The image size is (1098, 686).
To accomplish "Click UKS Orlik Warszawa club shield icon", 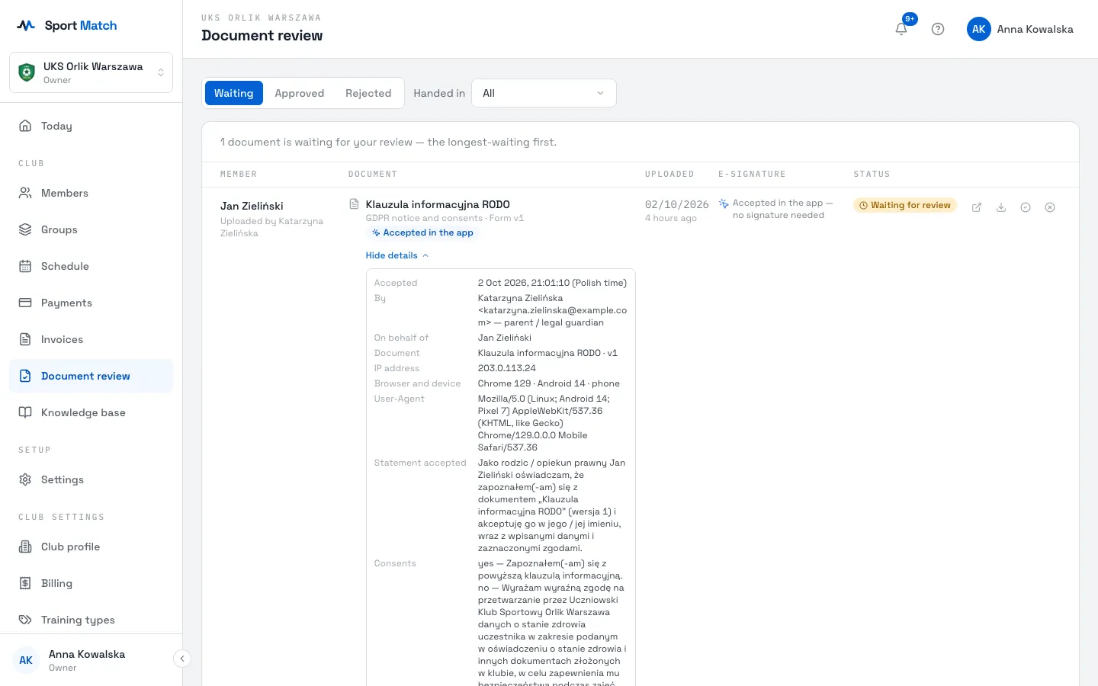I will pyautogui.click(x=27, y=72).
